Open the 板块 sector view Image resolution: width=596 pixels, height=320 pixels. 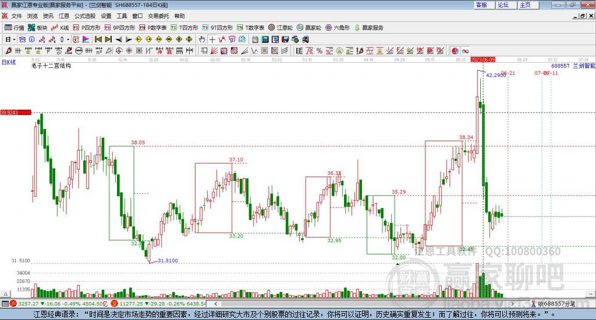(x=38, y=28)
